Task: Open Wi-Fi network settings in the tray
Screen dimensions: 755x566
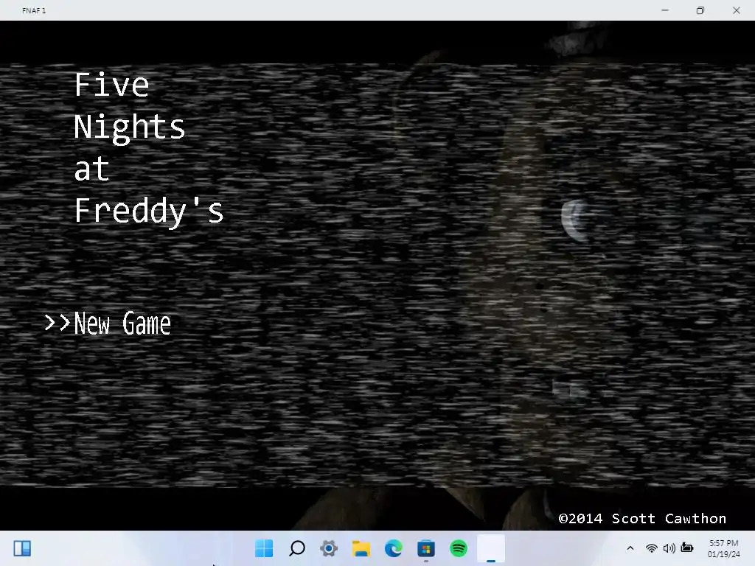Action: pos(652,548)
